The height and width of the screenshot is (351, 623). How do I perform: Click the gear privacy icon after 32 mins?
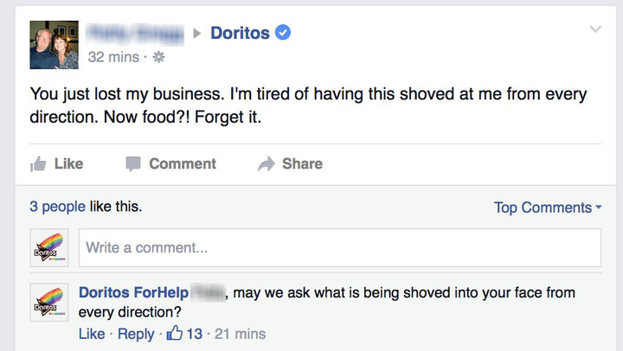pos(158,57)
